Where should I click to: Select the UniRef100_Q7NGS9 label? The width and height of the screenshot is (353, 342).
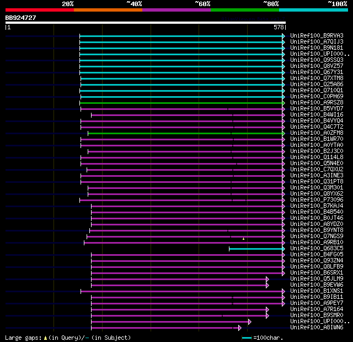point(317,236)
